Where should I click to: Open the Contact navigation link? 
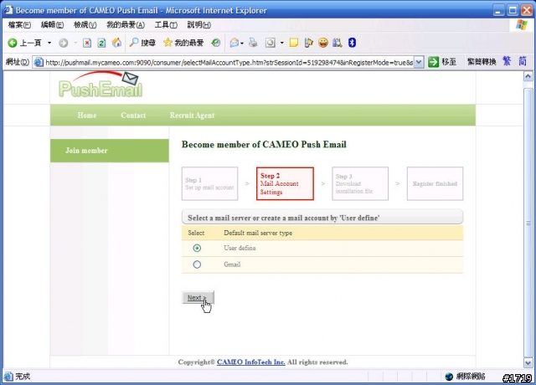pyautogui.click(x=133, y=116)
